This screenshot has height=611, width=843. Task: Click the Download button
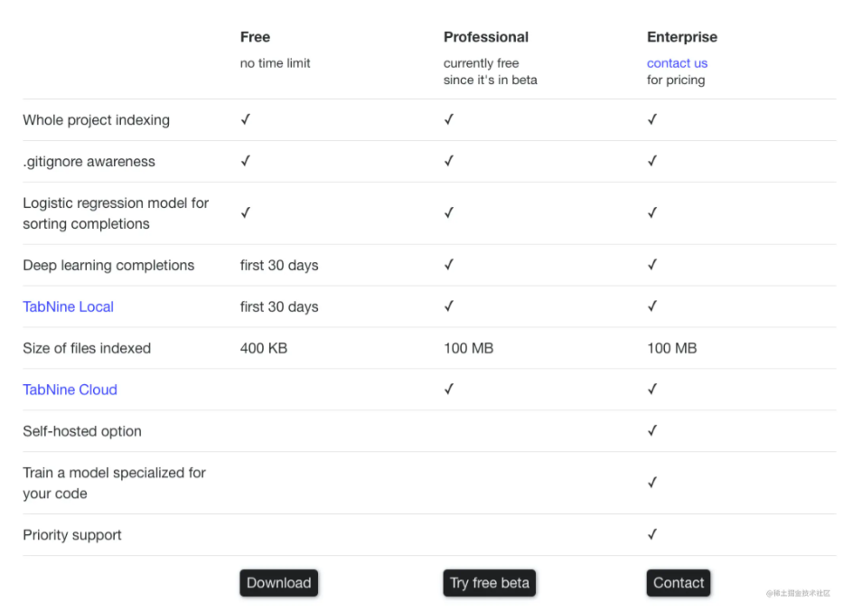tap(278, 583)
